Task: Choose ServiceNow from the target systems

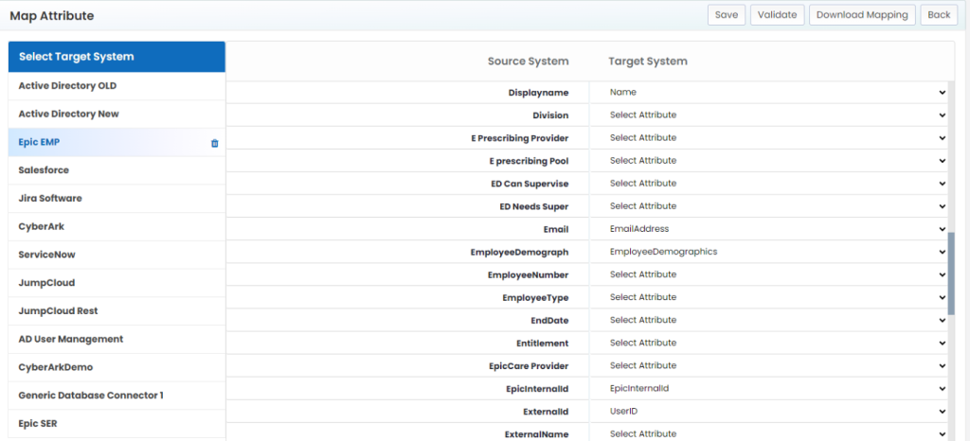Action: [x=117, y=255]
